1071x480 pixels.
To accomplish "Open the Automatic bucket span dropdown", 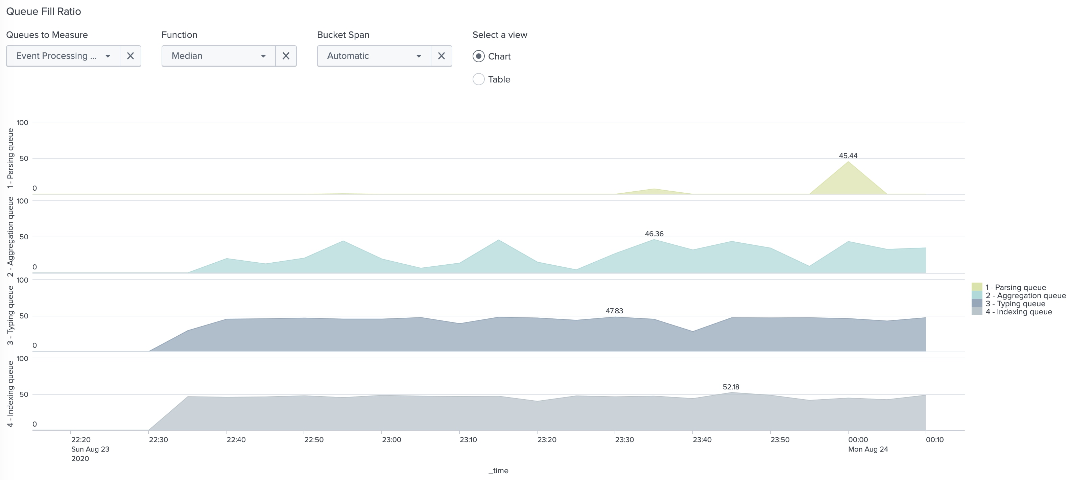I will click(374, 56).
